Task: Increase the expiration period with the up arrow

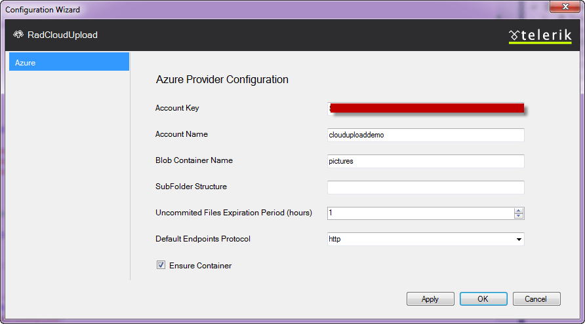Action: point(519,211)
